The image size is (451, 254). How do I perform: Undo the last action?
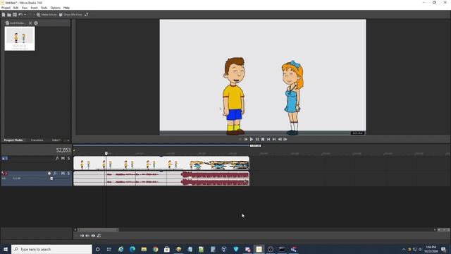20,14
